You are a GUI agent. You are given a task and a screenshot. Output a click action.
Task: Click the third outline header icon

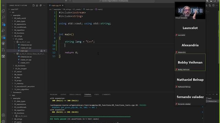coord(41,5)
